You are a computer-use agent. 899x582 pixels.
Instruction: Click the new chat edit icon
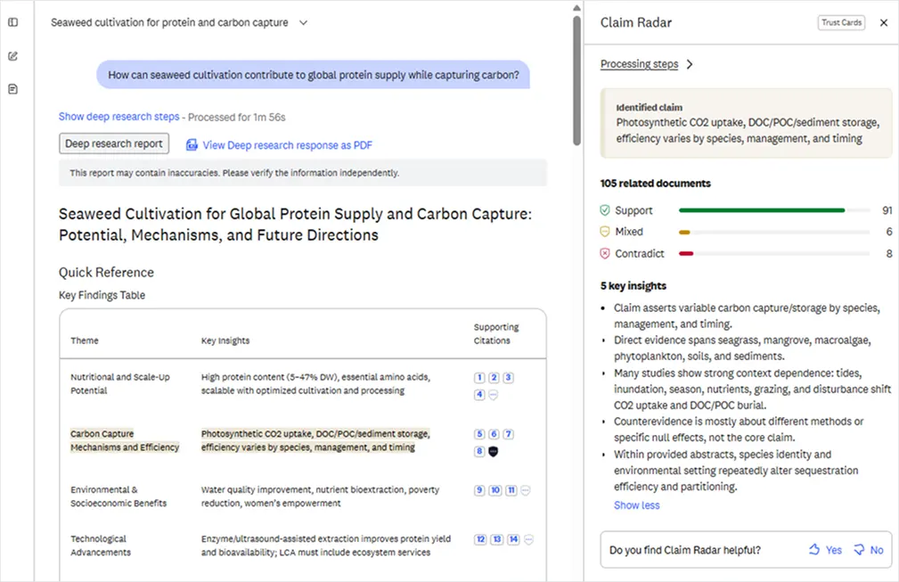(13, 56)
